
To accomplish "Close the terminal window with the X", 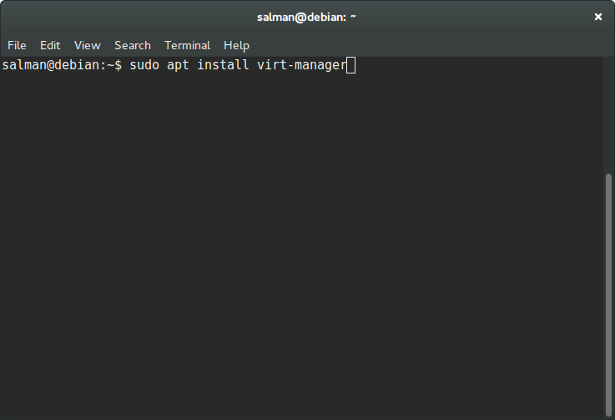I will [x=598, y=17].
